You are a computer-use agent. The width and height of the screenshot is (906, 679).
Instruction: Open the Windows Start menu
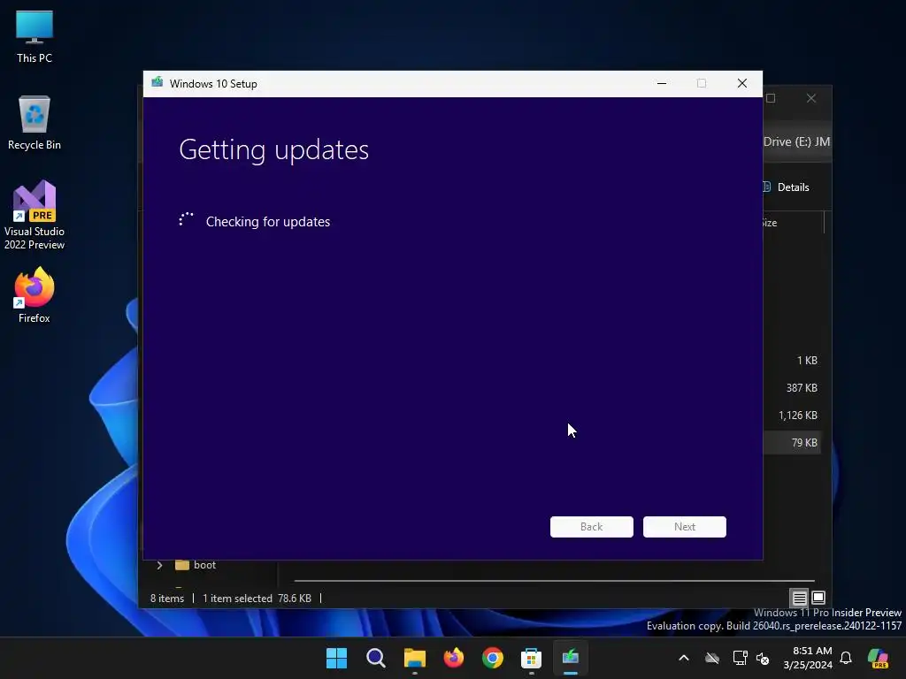(336, 658)
